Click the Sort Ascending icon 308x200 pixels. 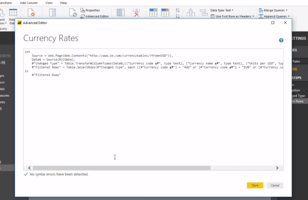(178, 10)
